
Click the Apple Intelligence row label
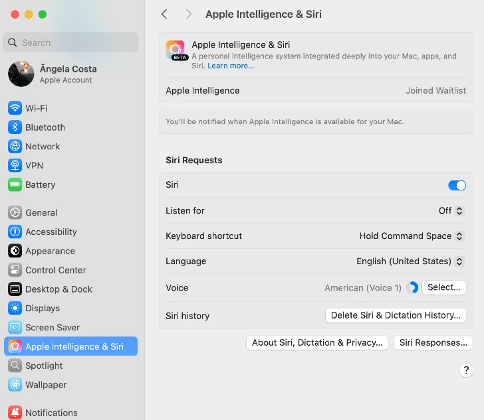(203, 91)
